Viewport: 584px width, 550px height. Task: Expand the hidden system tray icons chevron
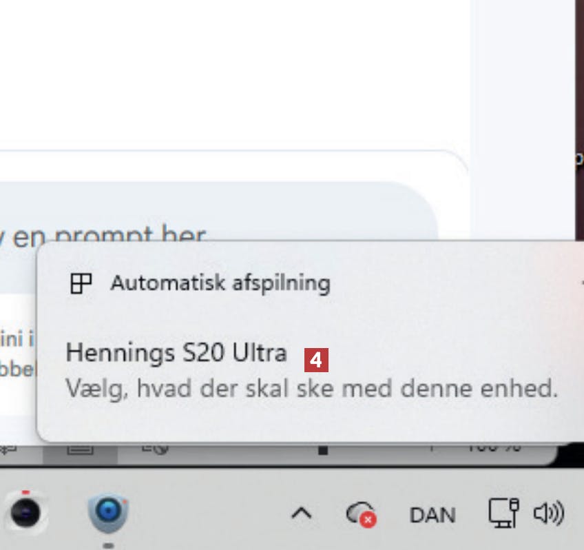click(302, 514)
